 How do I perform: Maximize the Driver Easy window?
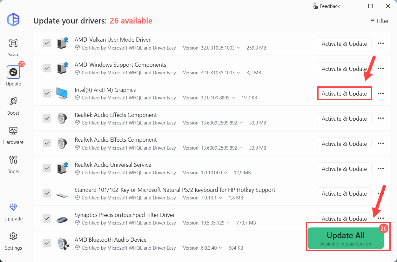tap(371, 6)
